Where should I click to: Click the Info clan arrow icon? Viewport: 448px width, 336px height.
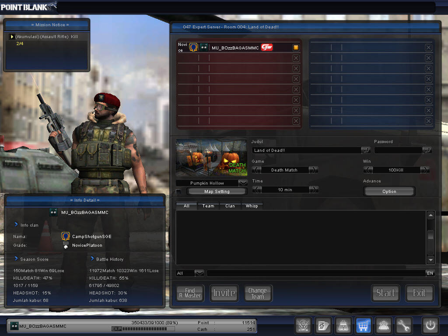click(x=16, y=224)
